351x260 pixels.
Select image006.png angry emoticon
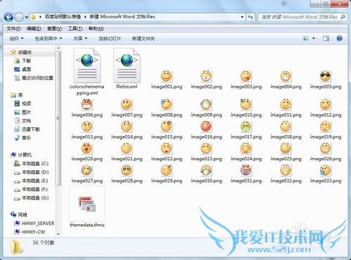pyautogui.click(x=87, y=105)
